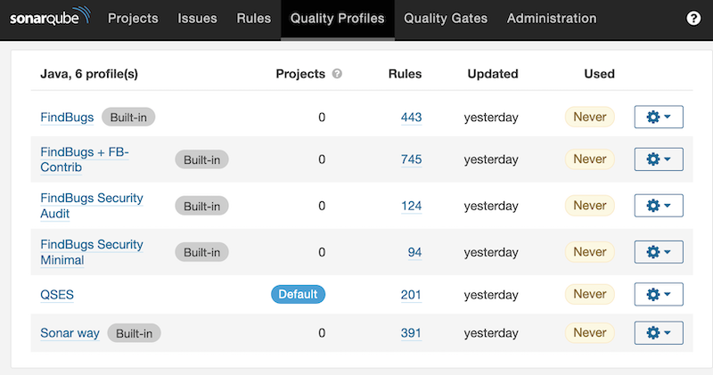Click the Built-in badge next to FindBugs
The height and width of the screenshot is (375, 713).
pos(128,118)
